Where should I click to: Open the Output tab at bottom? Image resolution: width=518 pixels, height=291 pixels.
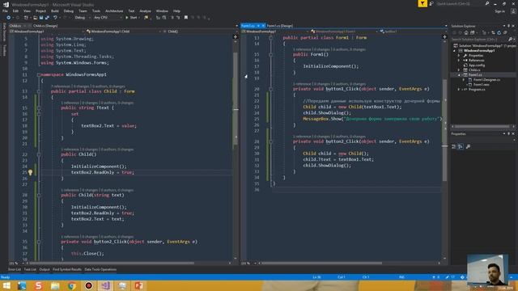click(x=45, y=269)
